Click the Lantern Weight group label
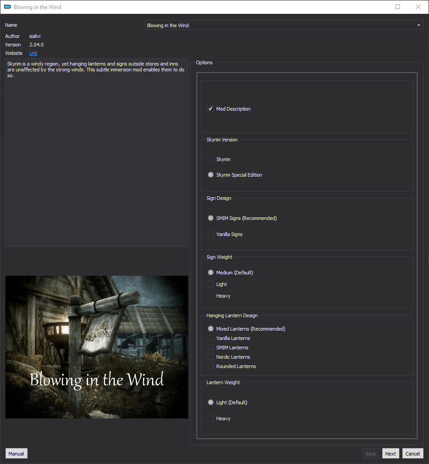Viewport: 429px width, 464px height. click(x=223, y=382)
